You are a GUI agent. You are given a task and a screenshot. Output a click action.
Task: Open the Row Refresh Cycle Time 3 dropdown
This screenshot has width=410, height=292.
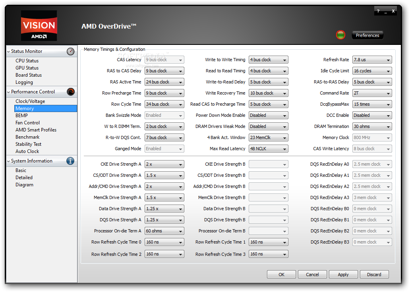268,254
